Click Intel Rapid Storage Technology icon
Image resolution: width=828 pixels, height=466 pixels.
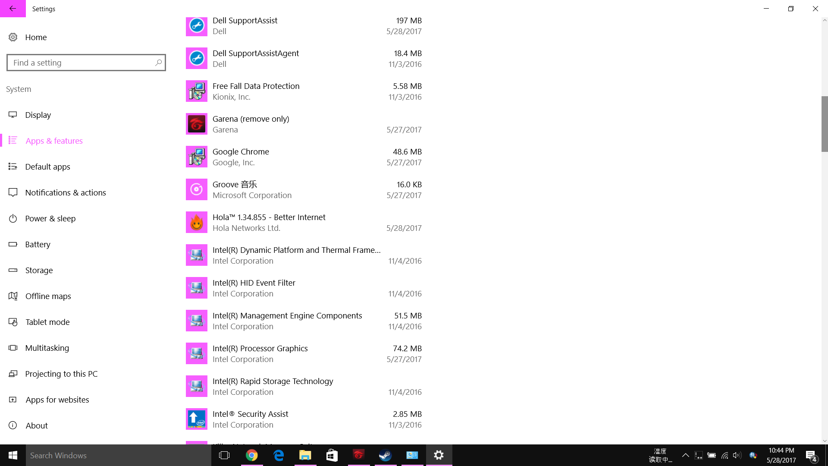(197, 386)
